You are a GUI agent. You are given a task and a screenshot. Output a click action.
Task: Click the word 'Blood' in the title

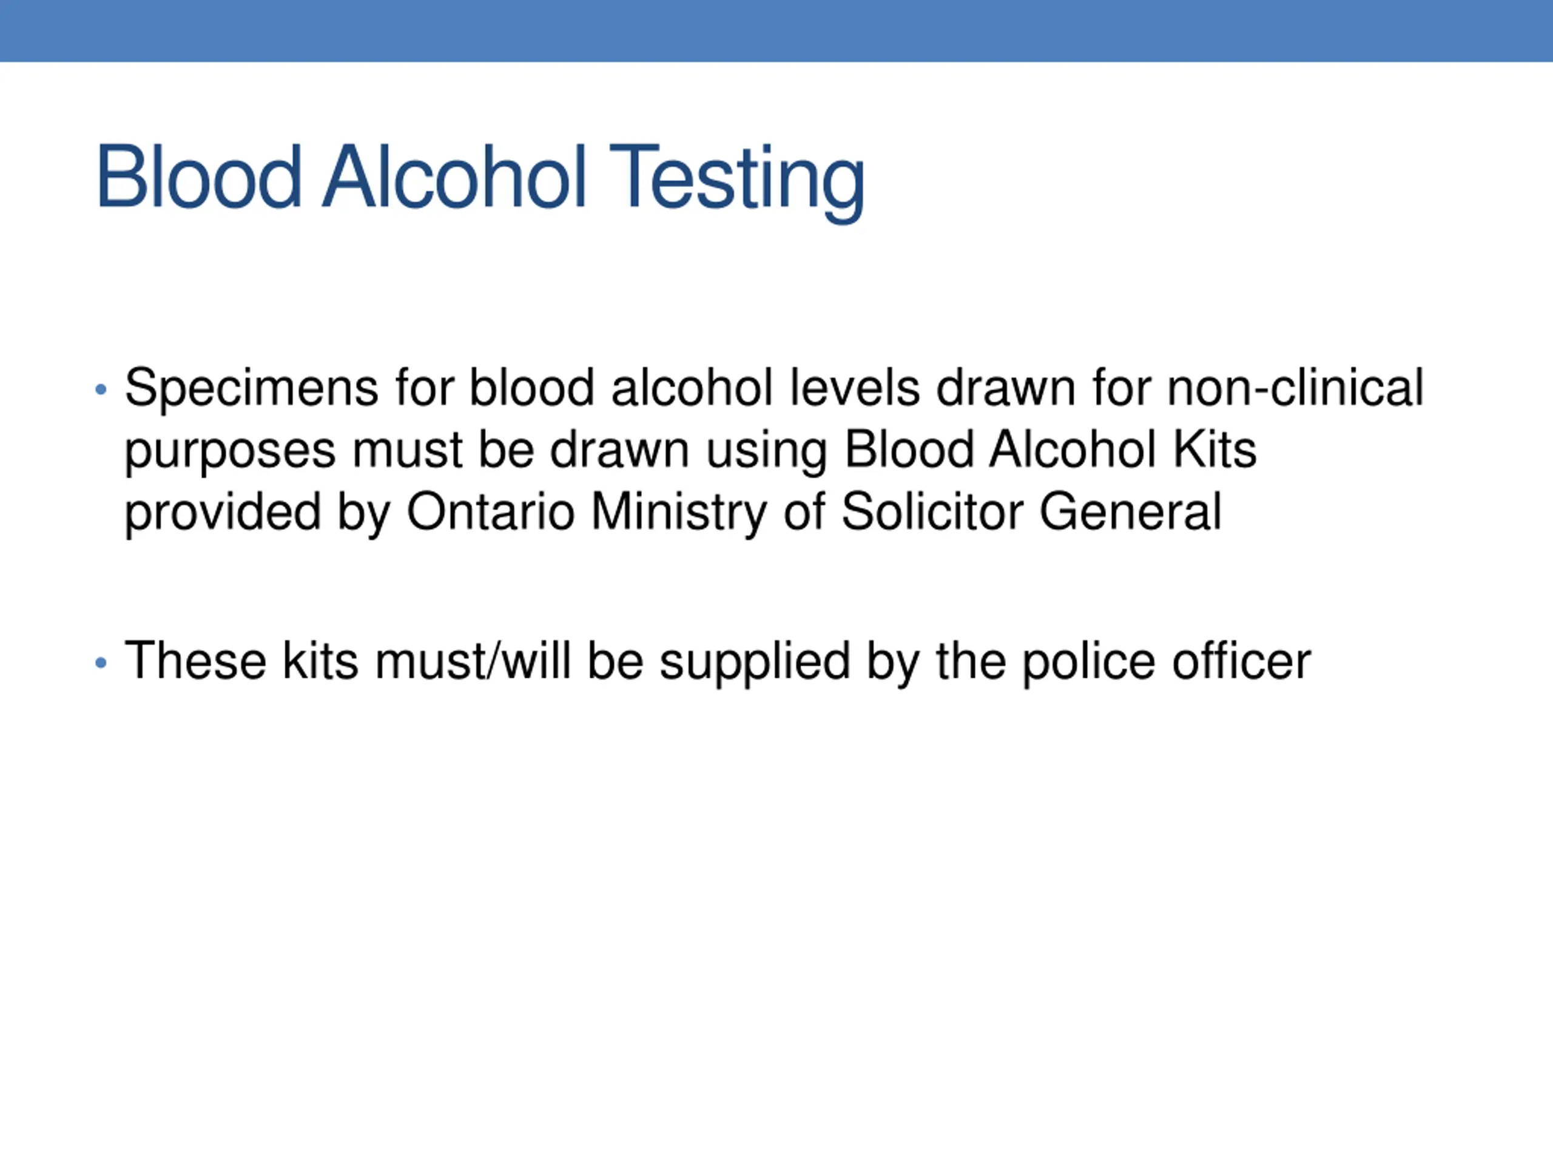[x=199, y=177]
